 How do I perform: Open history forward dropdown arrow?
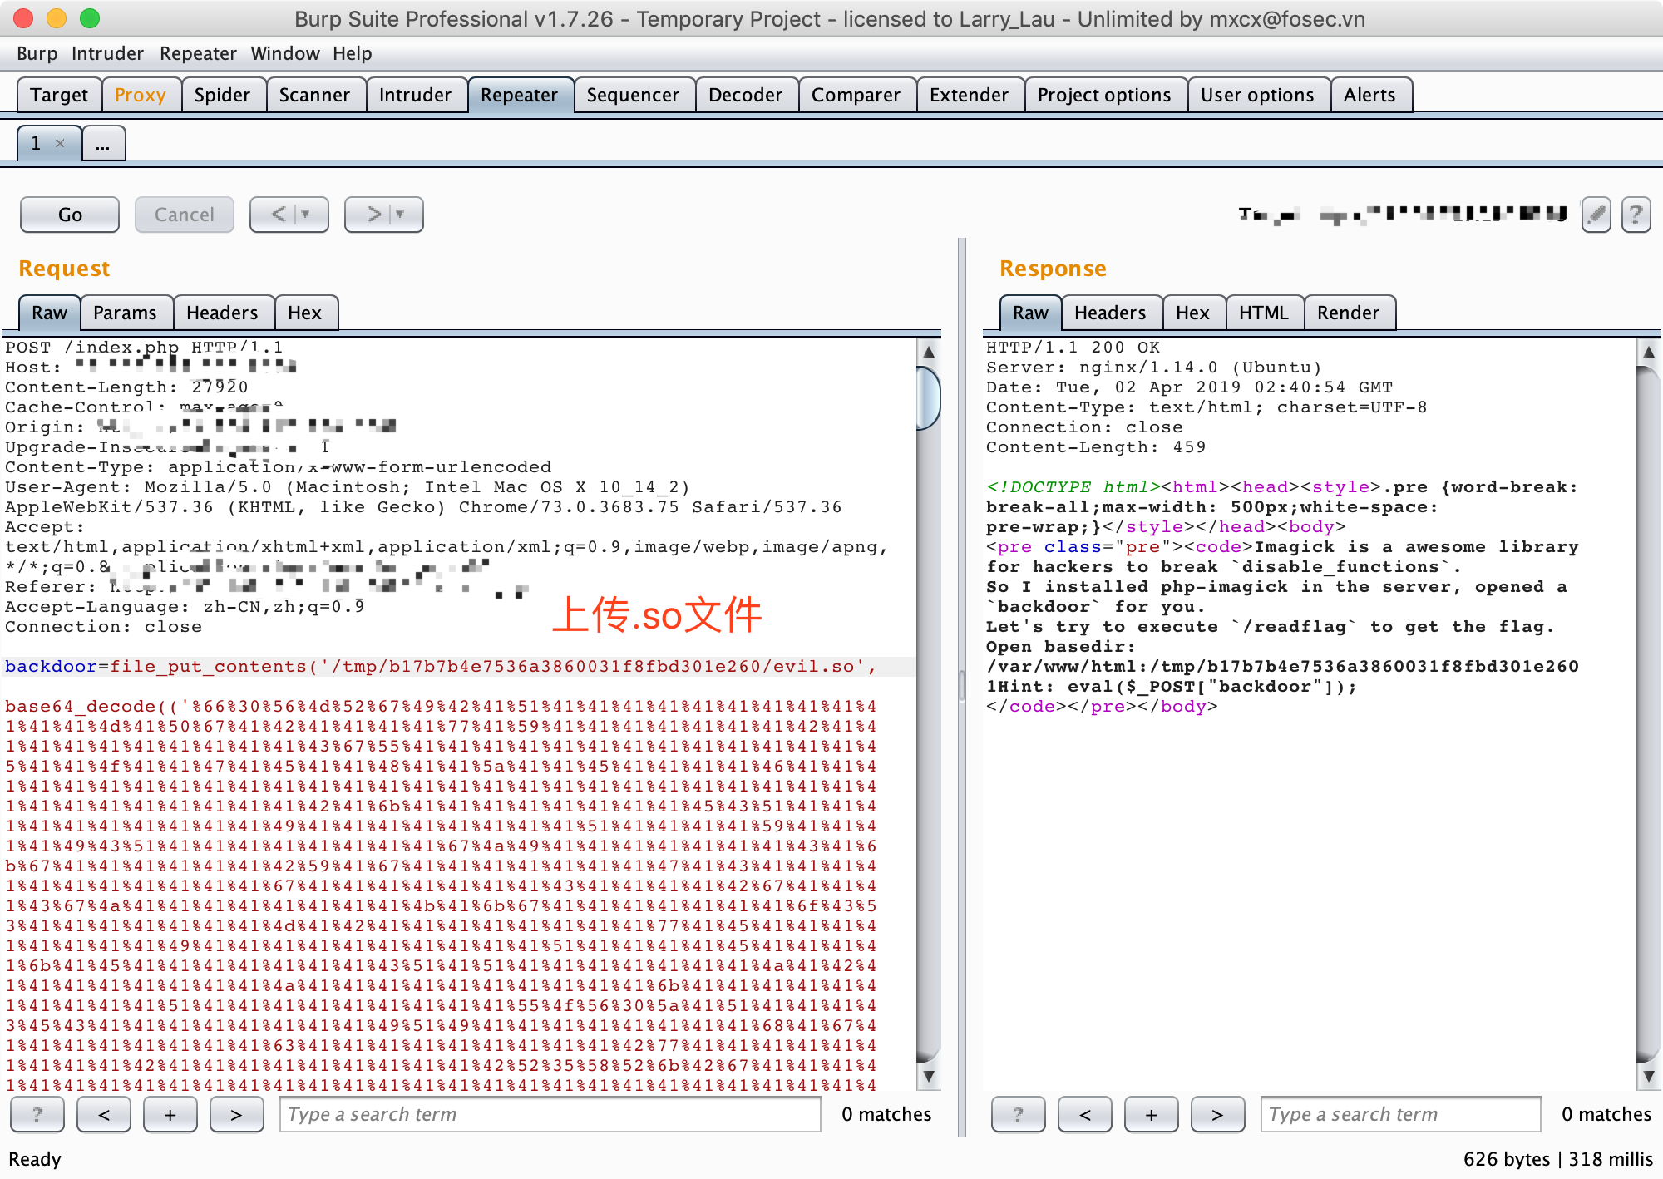click(401, 215)
